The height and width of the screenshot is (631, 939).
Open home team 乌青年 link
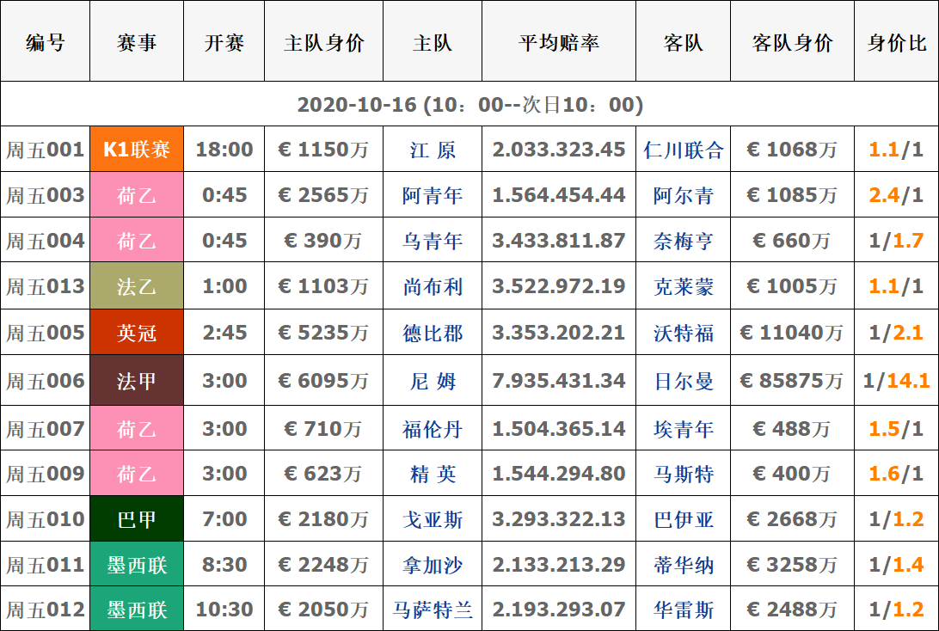(433, 241)
